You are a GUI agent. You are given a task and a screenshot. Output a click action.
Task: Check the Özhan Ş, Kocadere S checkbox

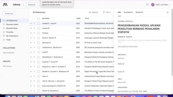38,91
